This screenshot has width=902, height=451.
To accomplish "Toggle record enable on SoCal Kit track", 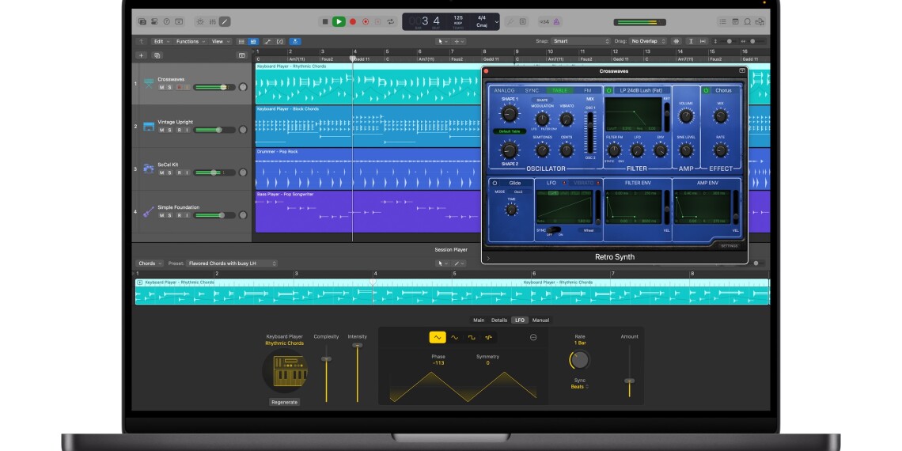I will coord(177,172).
